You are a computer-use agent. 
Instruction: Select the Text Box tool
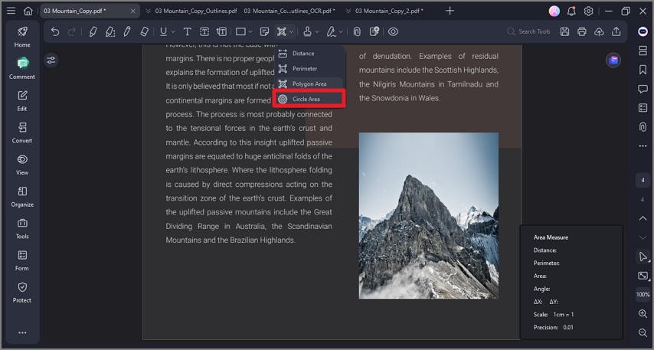click(x=204, y=31)
